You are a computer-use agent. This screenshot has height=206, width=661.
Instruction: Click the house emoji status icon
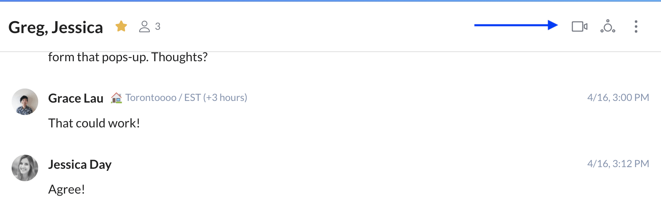tap(116, 98)
